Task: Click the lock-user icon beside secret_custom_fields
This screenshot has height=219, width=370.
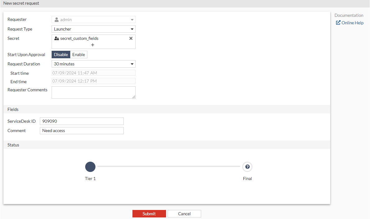Action: (56, 38)
